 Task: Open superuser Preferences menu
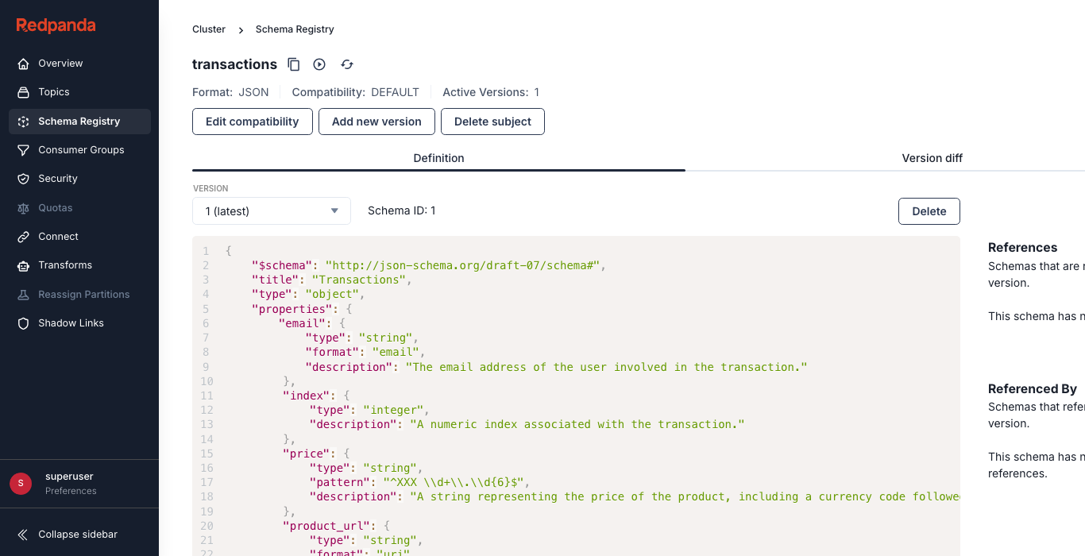[70, 483]
